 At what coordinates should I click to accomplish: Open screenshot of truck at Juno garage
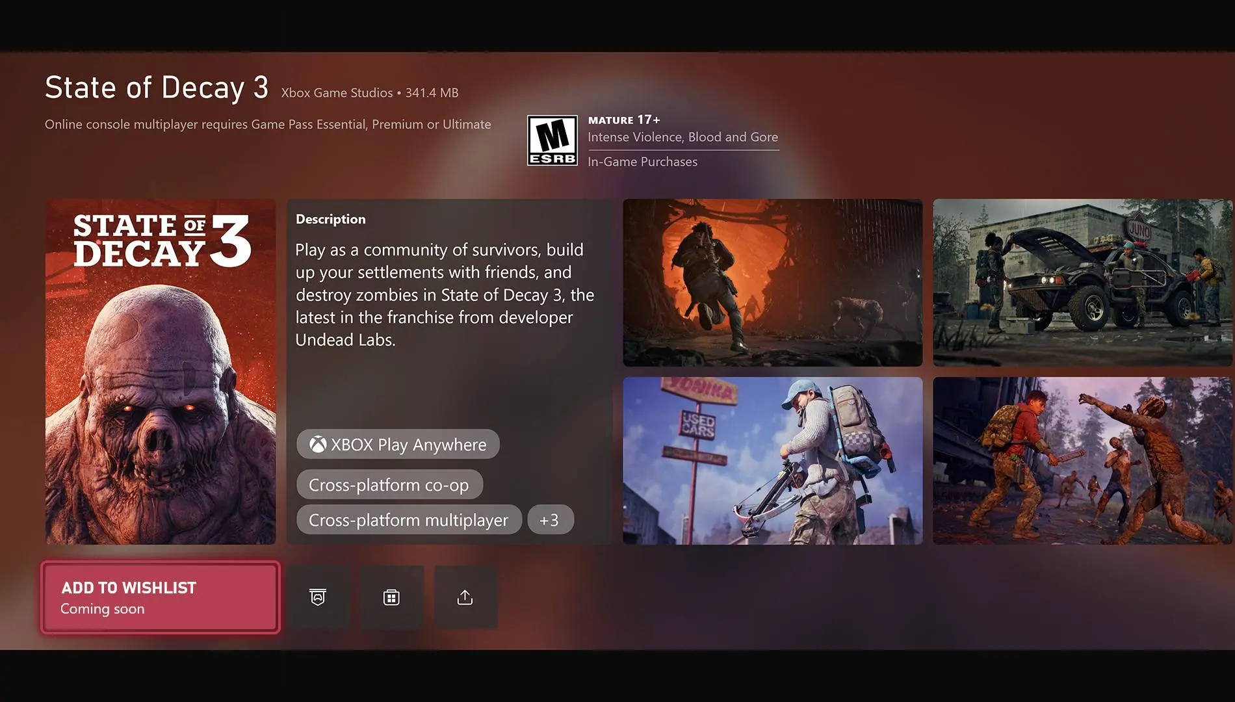tap(1083, 283)
